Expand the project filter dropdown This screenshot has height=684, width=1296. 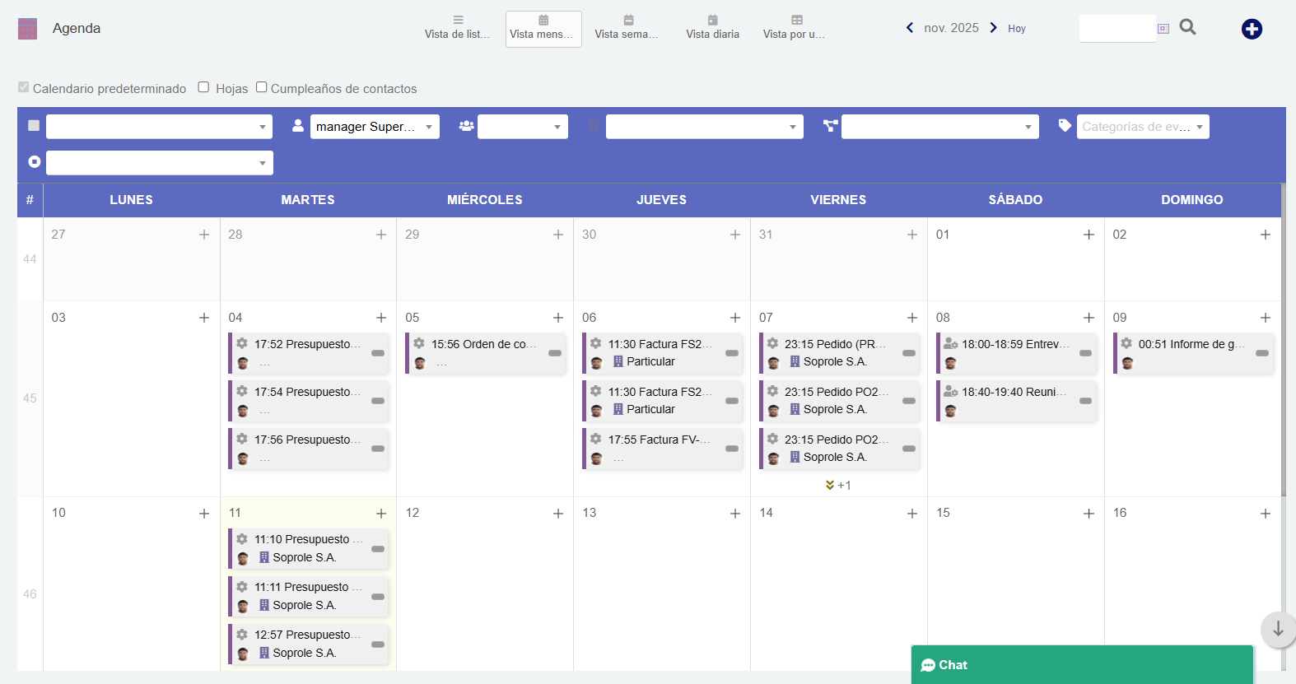coord(940,127)
